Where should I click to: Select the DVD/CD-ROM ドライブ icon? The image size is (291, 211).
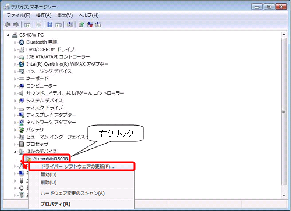coord(22,49)
